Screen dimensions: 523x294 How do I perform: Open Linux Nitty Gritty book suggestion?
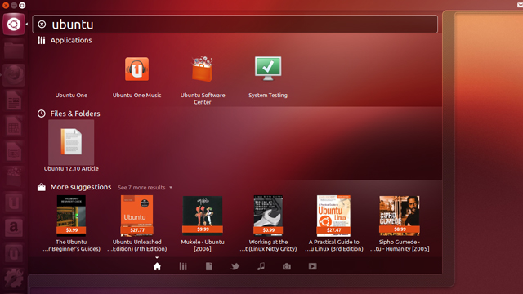(268, 223)
